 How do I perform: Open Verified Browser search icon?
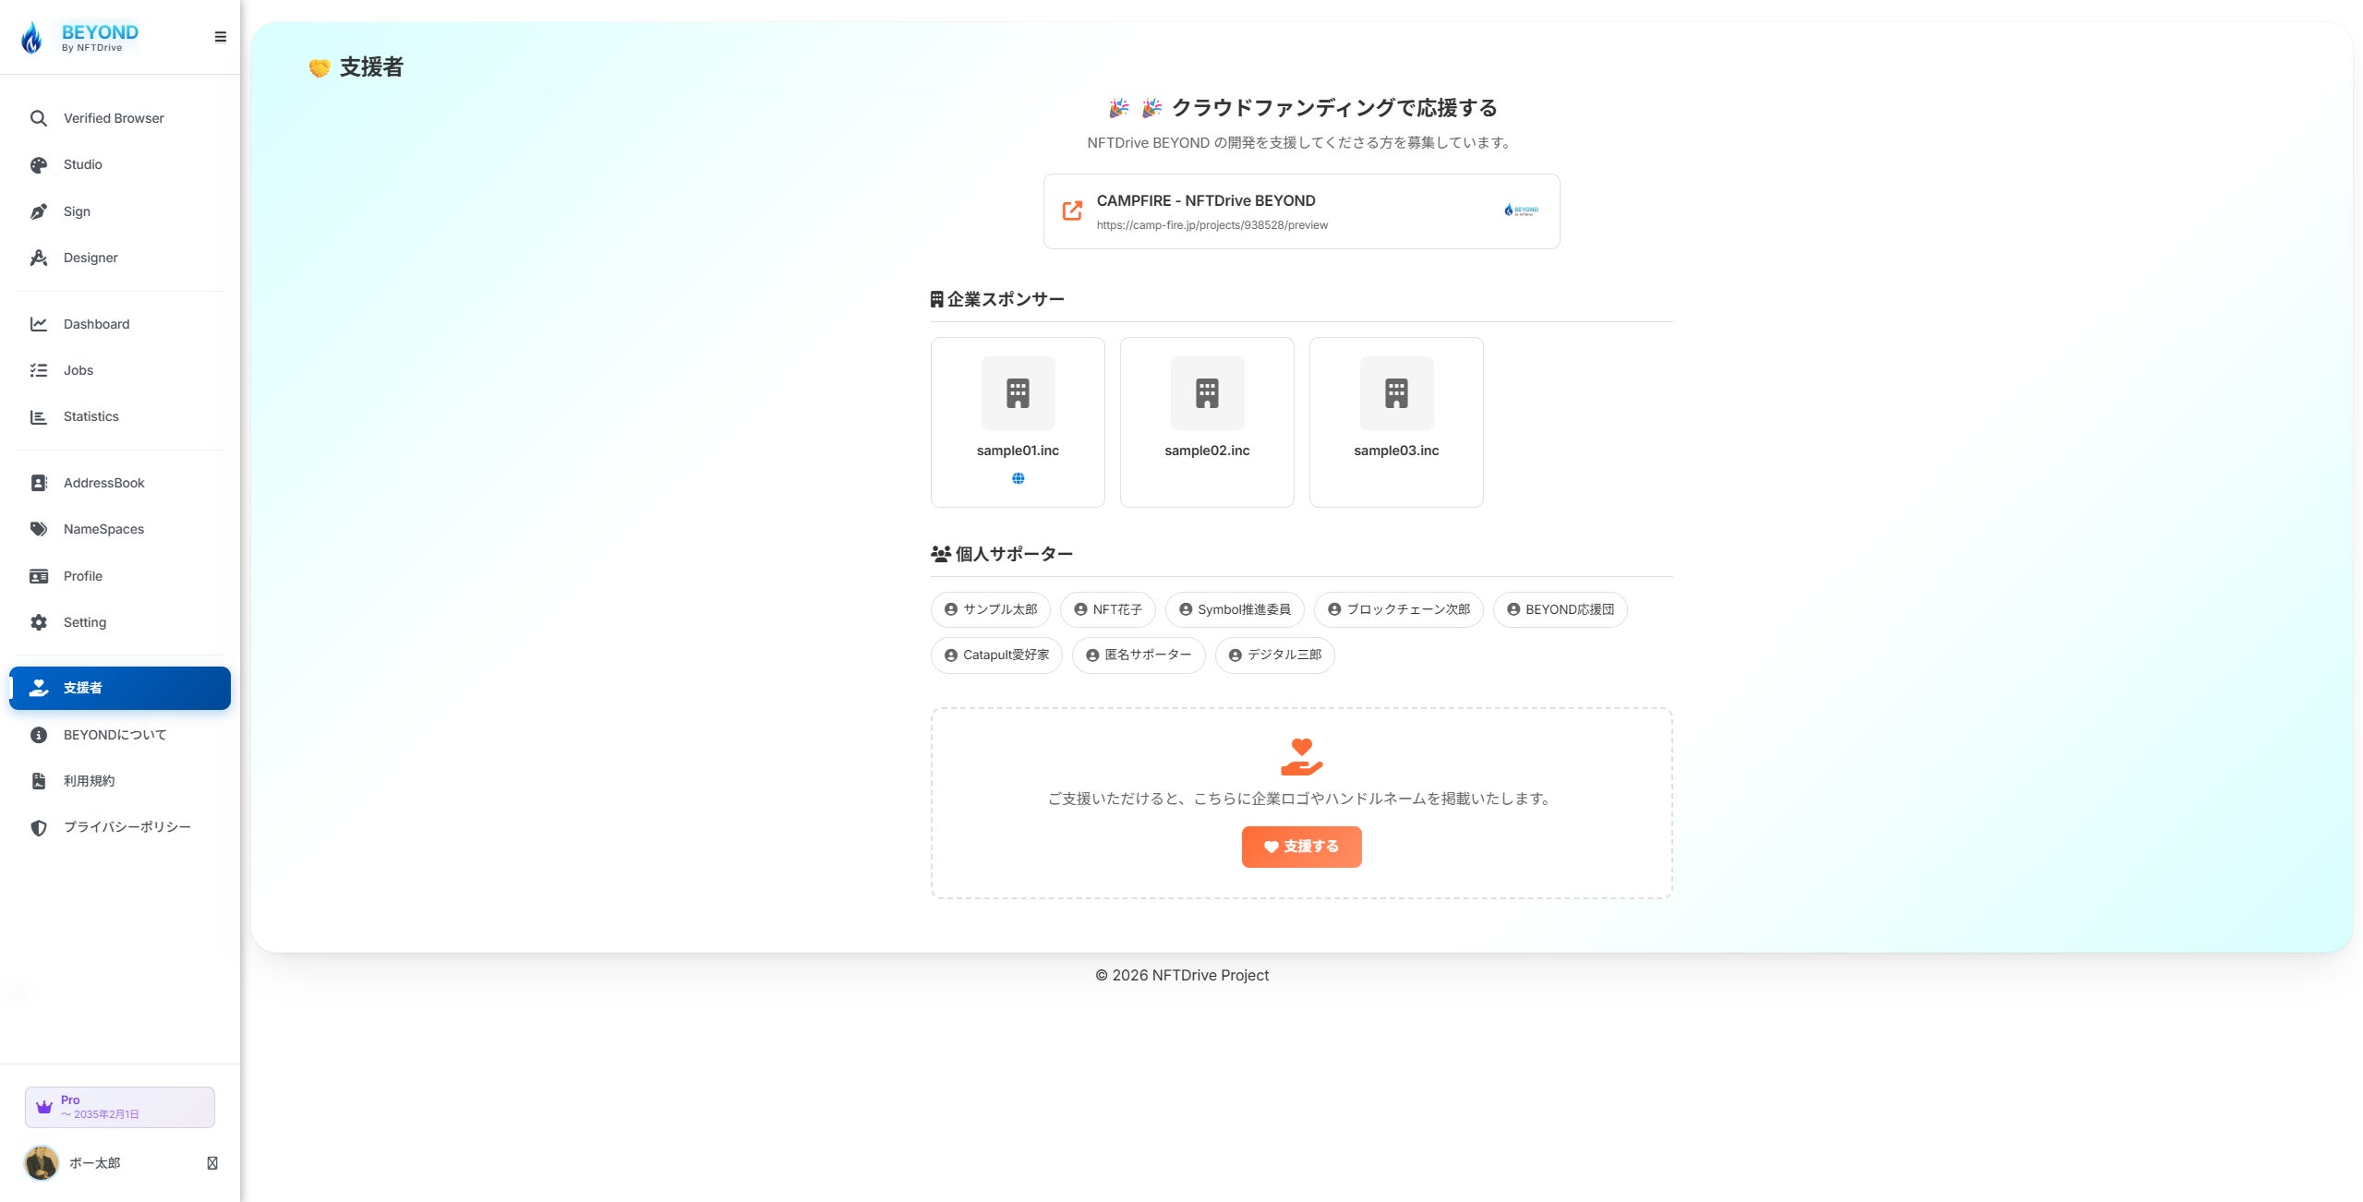[38, 118]
